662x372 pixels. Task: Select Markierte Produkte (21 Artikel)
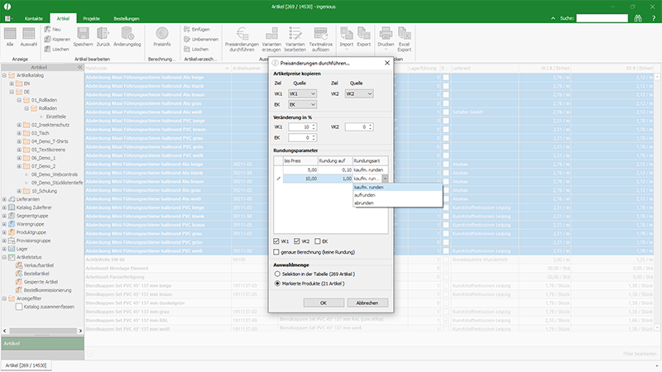(x=277, y=284)
